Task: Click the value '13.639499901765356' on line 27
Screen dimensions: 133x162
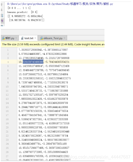Action: 31,156
